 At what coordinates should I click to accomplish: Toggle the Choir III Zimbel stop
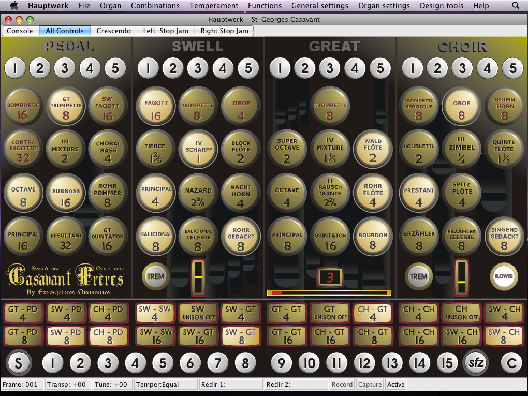(x=461, y=149)
